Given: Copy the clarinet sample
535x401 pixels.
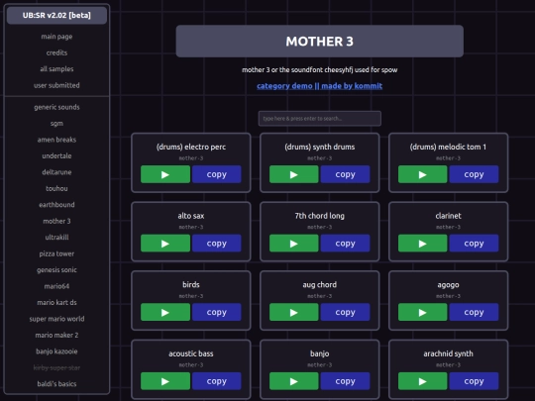Looking at the screenshot, I should point(474,244).
